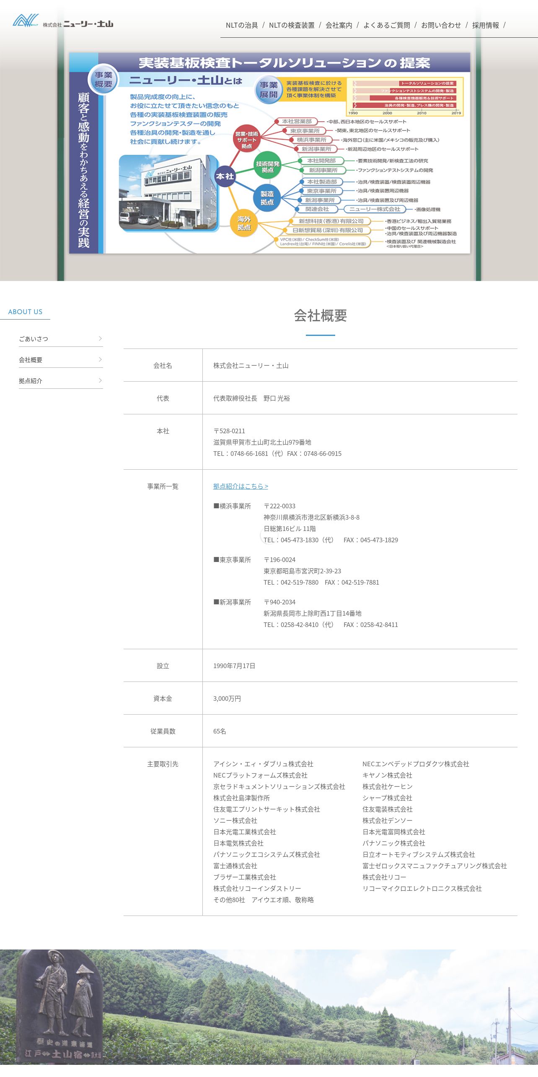
Task: Click the Niigata TEL 0258-42-8410 line
Action: click(331, 624)
